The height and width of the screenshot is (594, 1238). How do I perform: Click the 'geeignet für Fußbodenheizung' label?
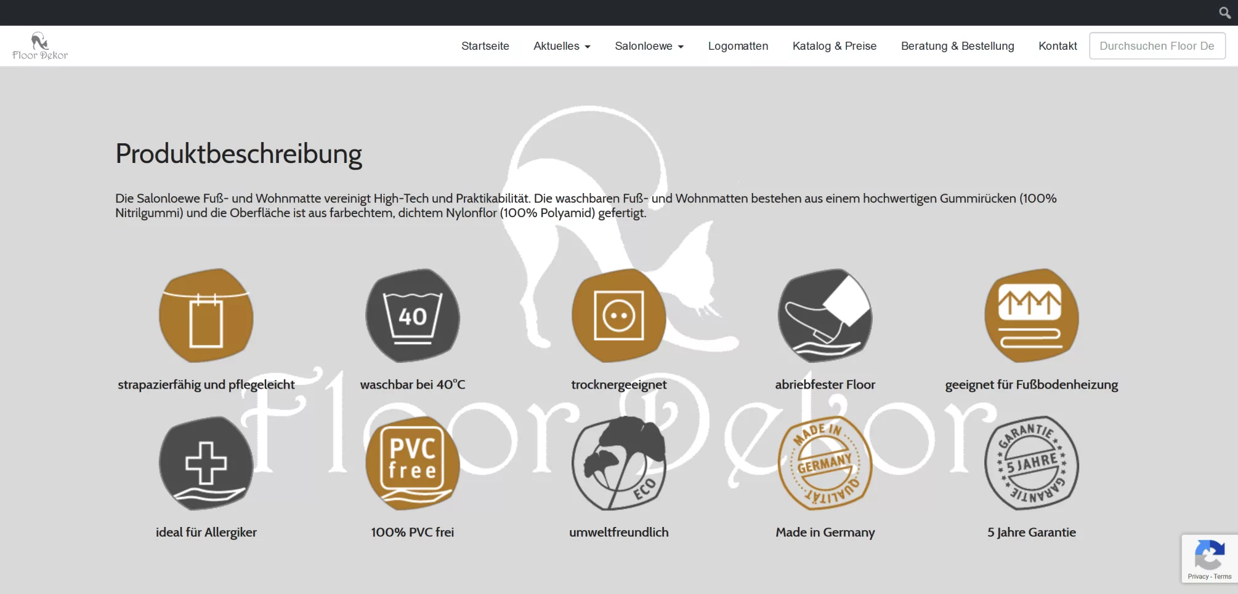coord(1032,385)
